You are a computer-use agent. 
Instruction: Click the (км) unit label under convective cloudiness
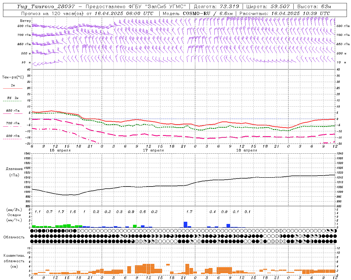click(14, 266)
